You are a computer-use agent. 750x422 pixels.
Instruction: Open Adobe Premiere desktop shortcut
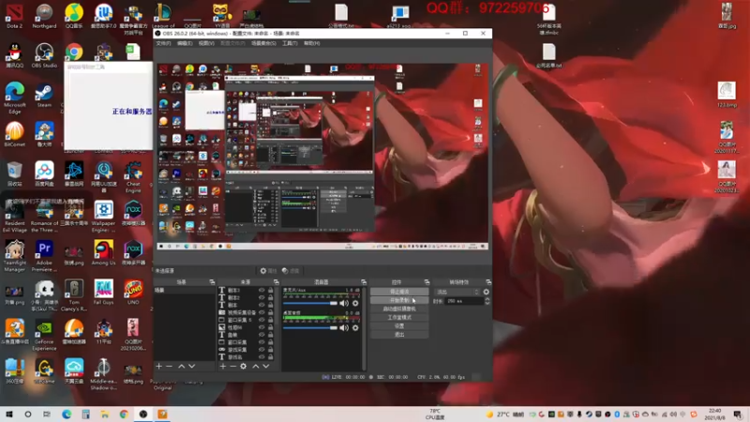click(x=44, y=256)
